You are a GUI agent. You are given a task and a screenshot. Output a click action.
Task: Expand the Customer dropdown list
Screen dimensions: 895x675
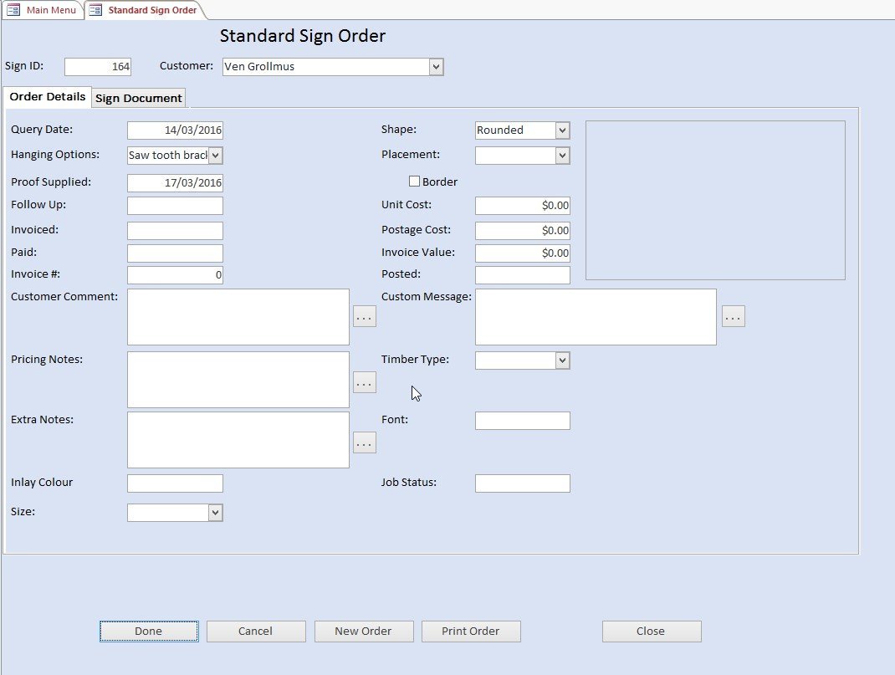436,67
